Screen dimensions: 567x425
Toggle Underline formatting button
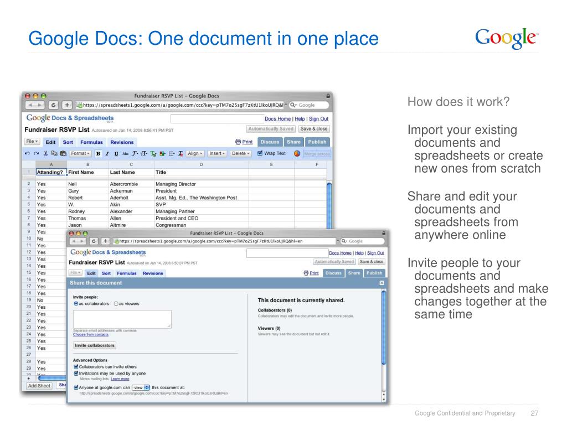point(116,154)
